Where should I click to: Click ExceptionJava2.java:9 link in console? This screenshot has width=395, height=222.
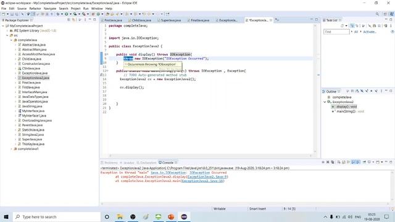click(x=207, y=177)
